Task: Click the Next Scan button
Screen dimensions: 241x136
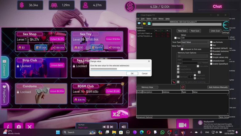Action: 195,31
